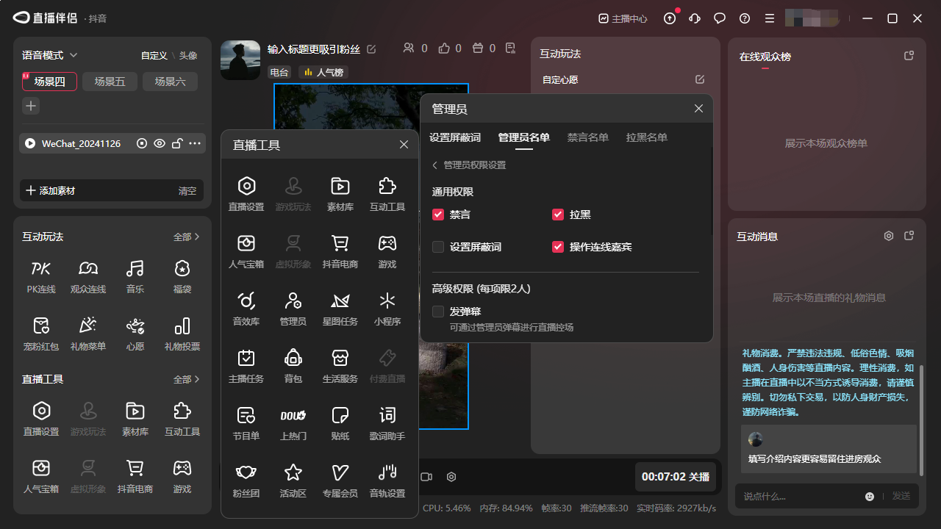Viewport: 941px width, 529px height.
Task: Toggle lock on WeChat_20241126 source
Action: (177, 143)
